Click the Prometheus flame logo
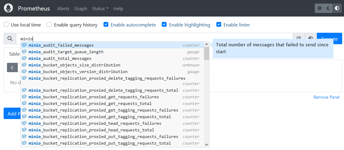This screenshot has width=344, height=150. (x=8, y=8)
